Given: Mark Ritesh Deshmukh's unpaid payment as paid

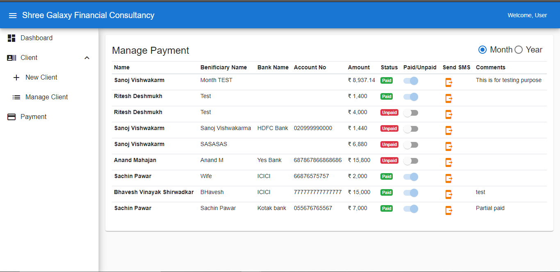Looking at the screenshot, I should click(411, 112).
